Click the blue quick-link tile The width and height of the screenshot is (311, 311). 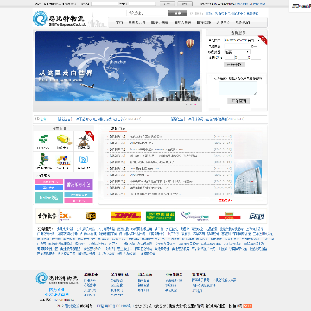(48, 187)
